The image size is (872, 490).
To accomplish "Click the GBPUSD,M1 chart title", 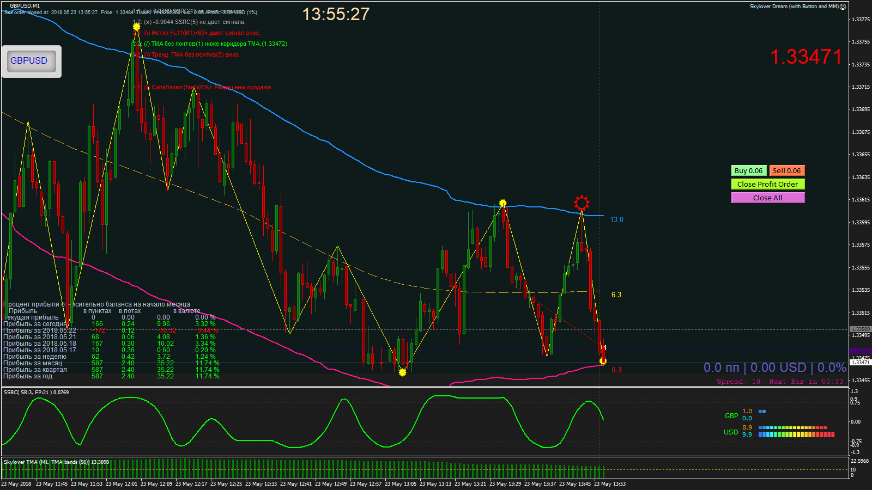I will [25, 6].
